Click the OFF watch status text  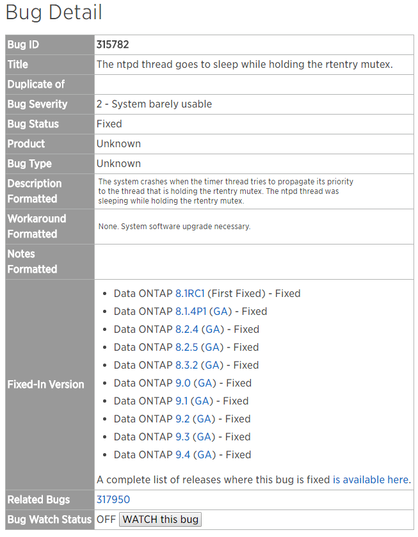tap(106, 520)
